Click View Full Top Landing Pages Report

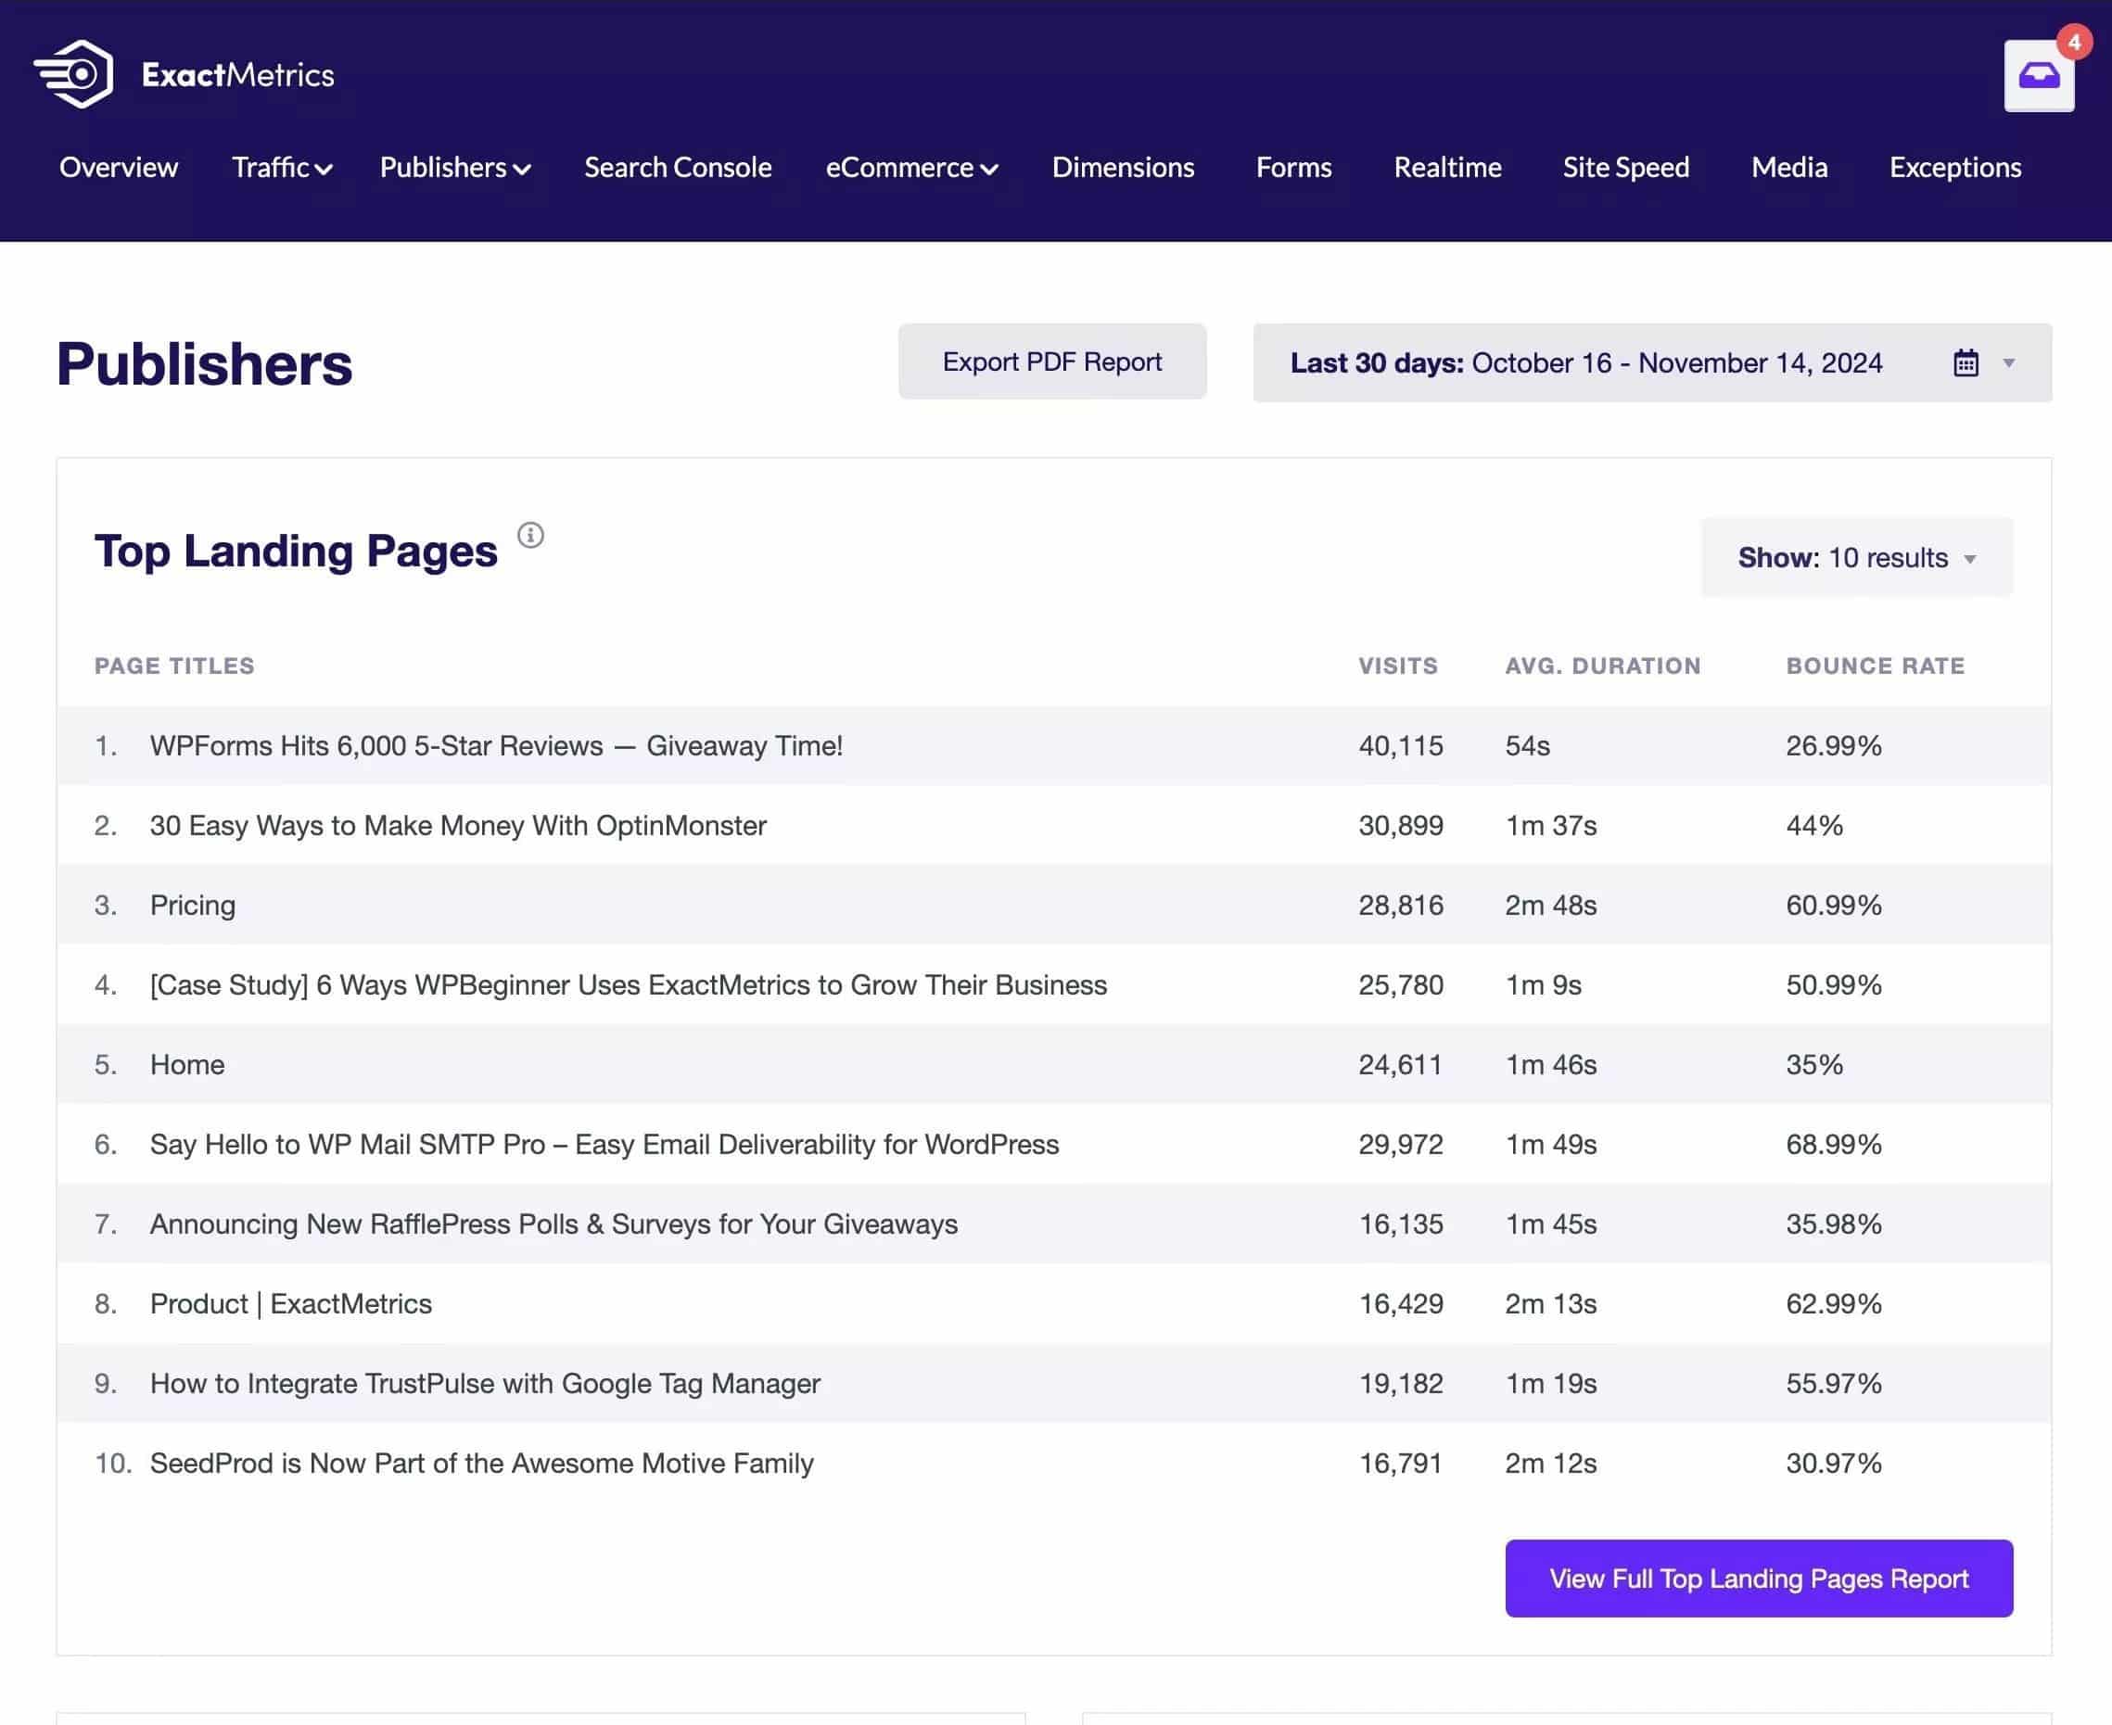(1758, 1578)
